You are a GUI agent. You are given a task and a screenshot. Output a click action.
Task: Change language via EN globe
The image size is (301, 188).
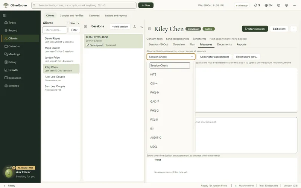(268, 5)
